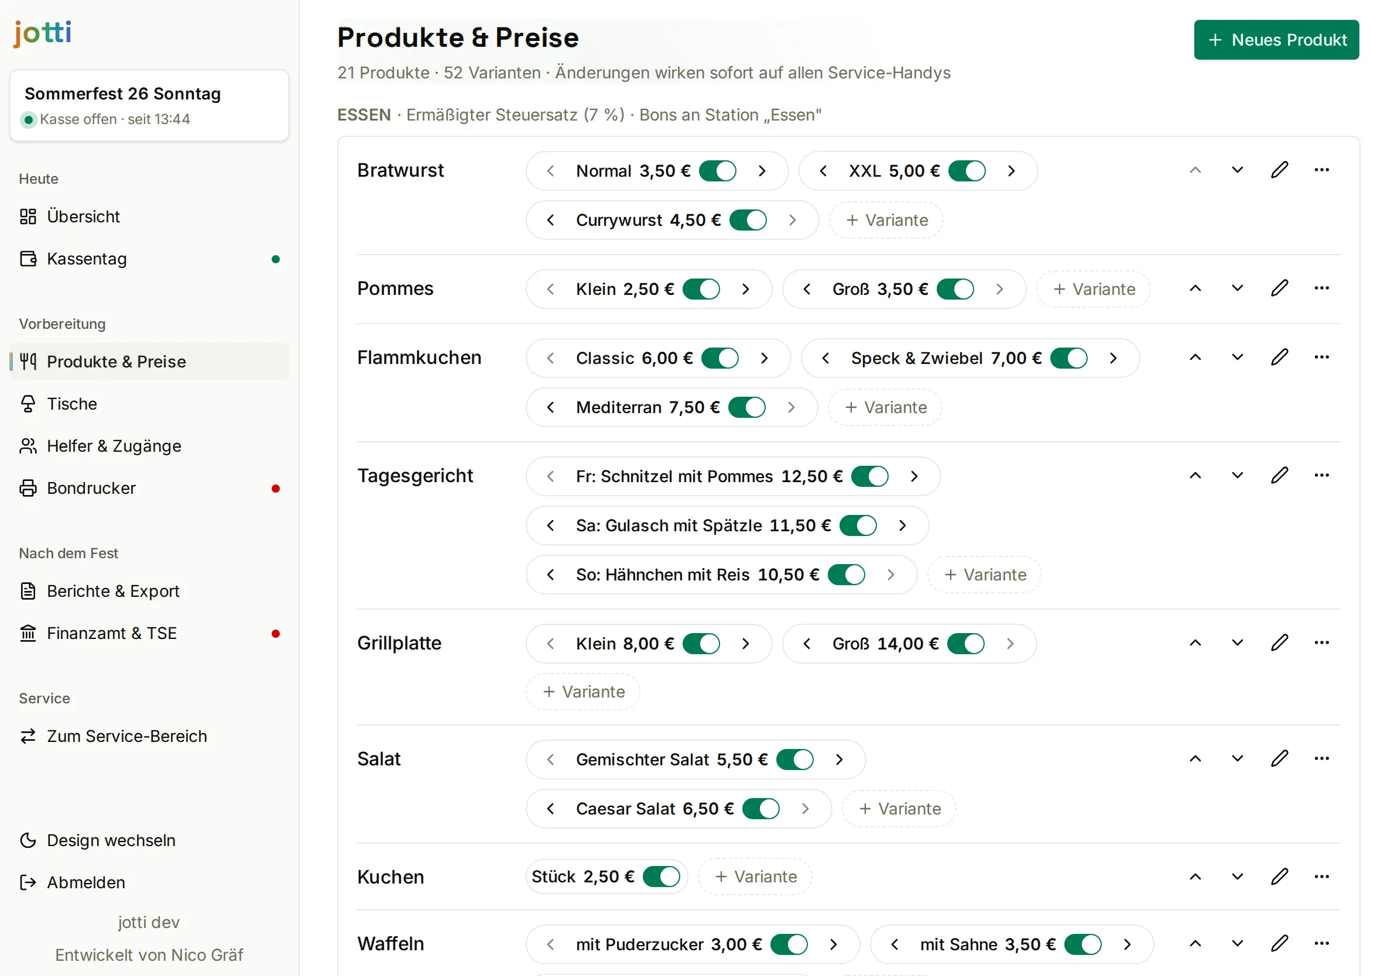The height and width of the screenshot is (976, 1398).
Task: Open more options for Kuchen row
Action: (1321, 876)
